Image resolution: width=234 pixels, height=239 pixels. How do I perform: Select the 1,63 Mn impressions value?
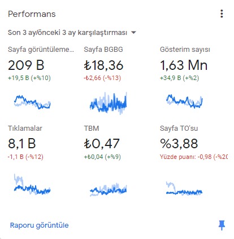184,65
